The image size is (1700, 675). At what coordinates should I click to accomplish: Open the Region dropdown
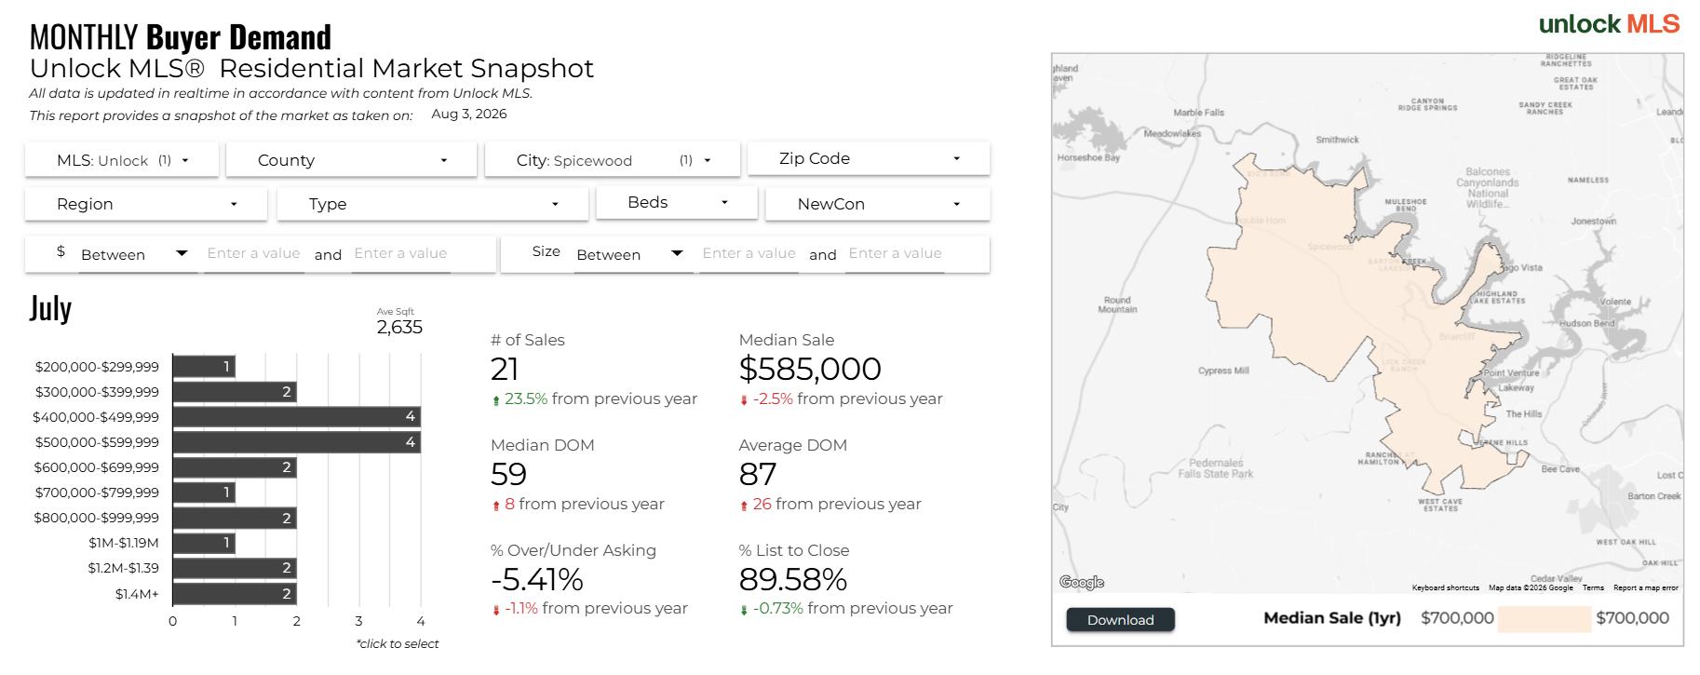tap(146, 204)
